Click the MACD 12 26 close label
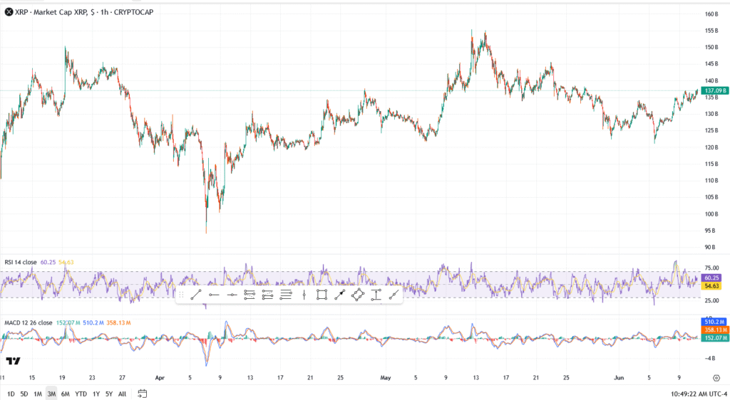The image size is (730, 400). (x=27, y=322)
